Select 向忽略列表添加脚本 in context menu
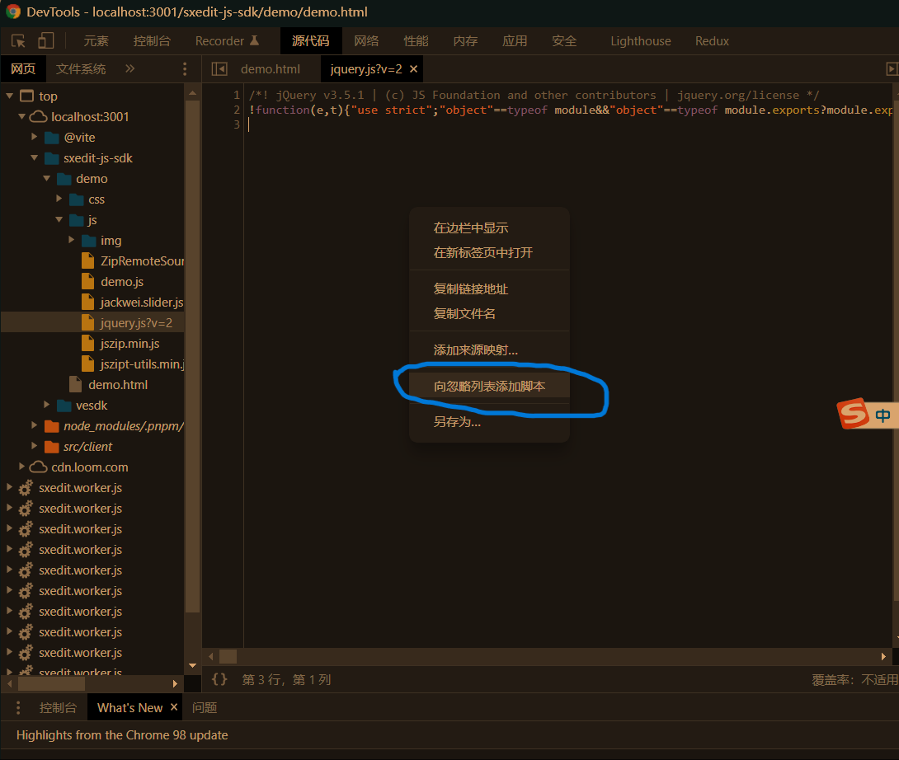The width and height of the screenshot is (899, 760). [489, 386]
